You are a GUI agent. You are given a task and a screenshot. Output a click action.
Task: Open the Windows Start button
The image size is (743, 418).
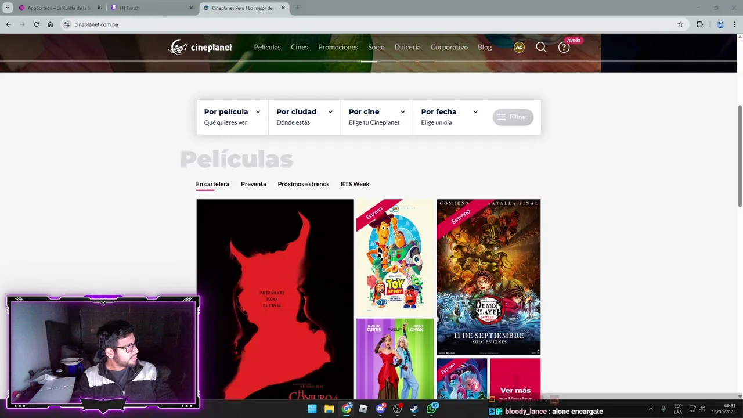click(312, 409)
